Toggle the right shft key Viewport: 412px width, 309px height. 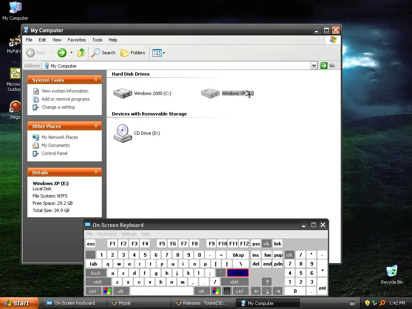click(x=234, y=282)
